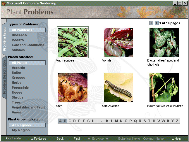Select the Problem Finder tab
The height and width of the screenshot is (142, 189).
coord(4,38)
